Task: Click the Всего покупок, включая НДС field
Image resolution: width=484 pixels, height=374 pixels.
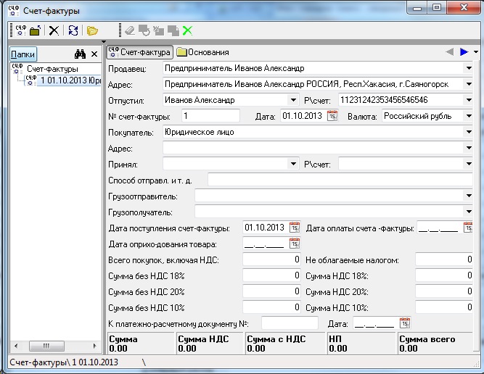Action: pyautogui.click(x=271, y=259)
